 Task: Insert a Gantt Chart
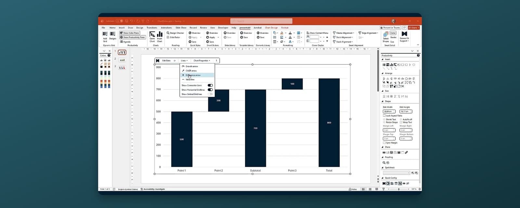(152, 37)
